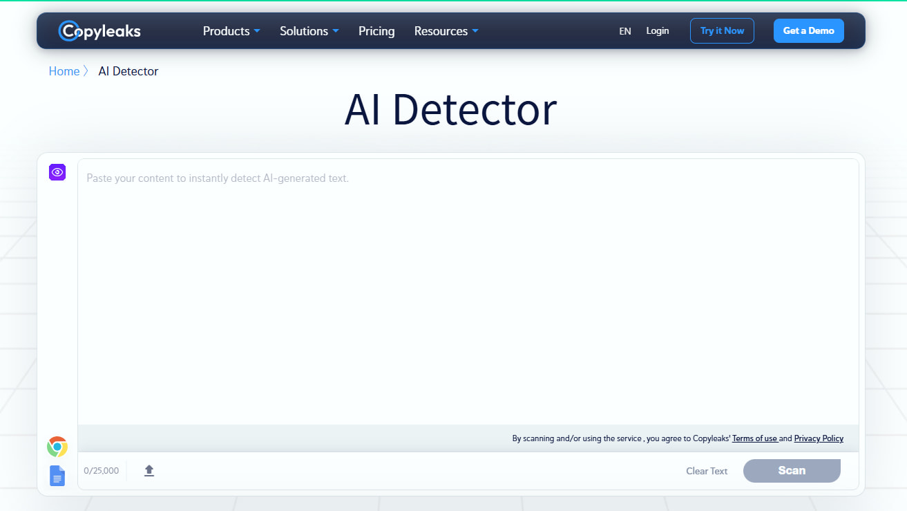Click the Get a Demo button

coord(808,30)
